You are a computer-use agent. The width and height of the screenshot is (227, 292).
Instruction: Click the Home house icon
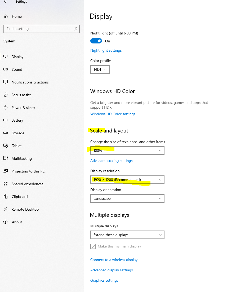tap(6, 16)
